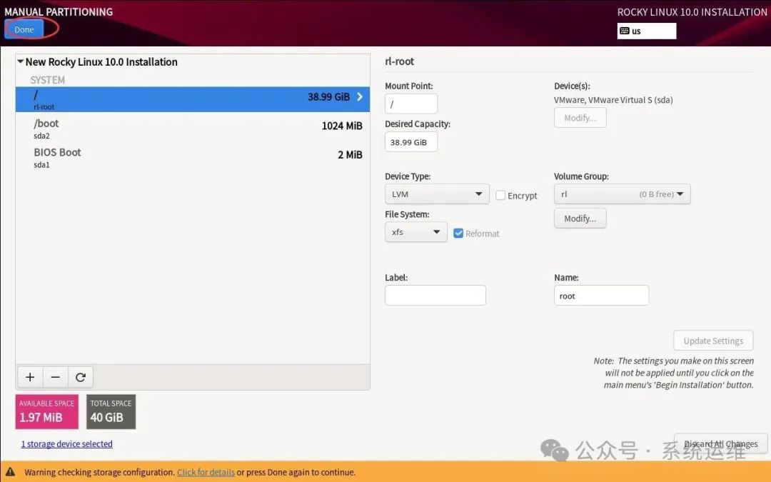Viewport: 771px width, 482px height.
Task: Enable the Encrypt checkbox
Action: pyautogui.click(x=500, y=195)
